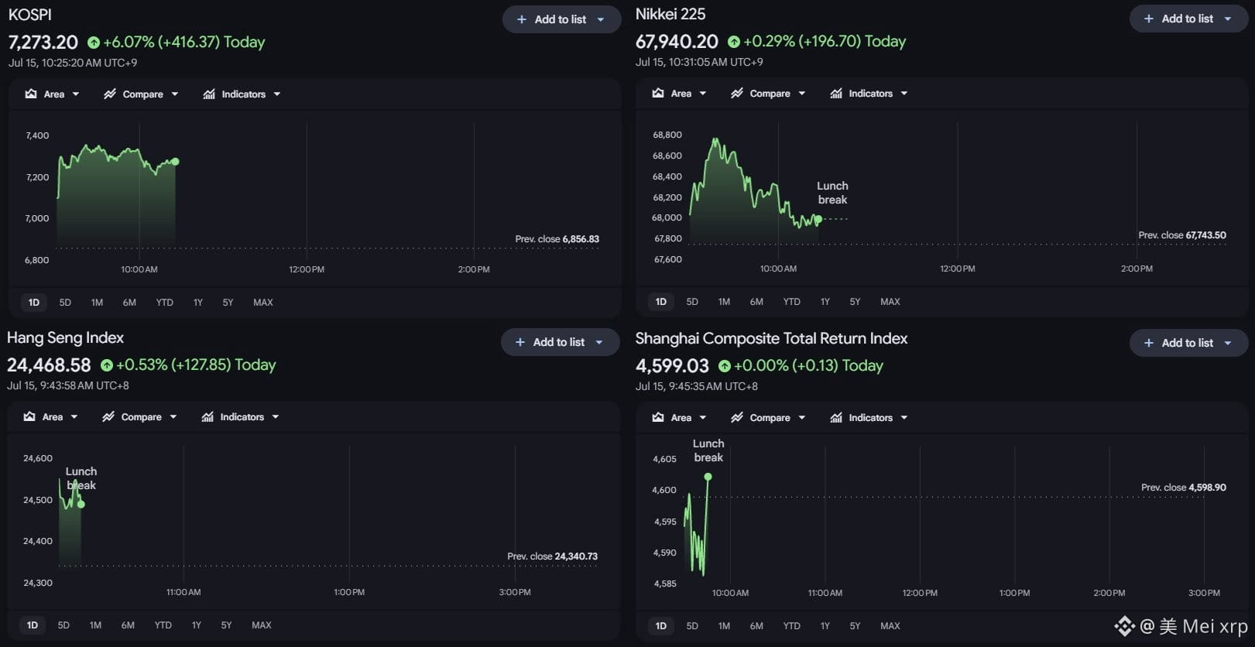Select the 5D range tab on KOSPI chart
This screenshot has height=647, width=1255.
click(65, 302)
